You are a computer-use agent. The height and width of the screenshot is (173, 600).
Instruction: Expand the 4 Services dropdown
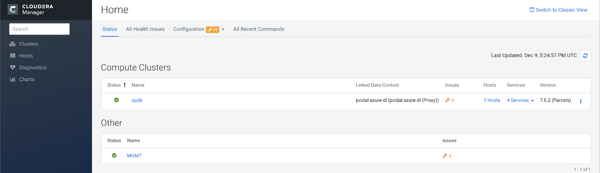click(520, 100)
